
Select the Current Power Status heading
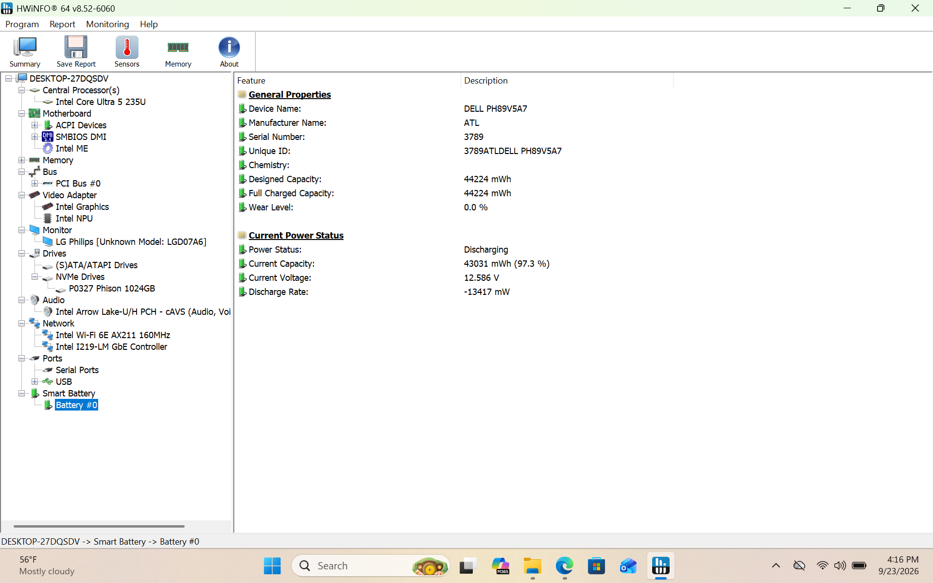(x=296, y=236)
